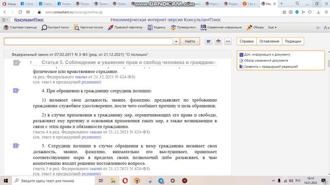Open Opera from the taskbar
The height and width of the screenshot is (185, 330).
pyautogui.click(x=125, y=180)
